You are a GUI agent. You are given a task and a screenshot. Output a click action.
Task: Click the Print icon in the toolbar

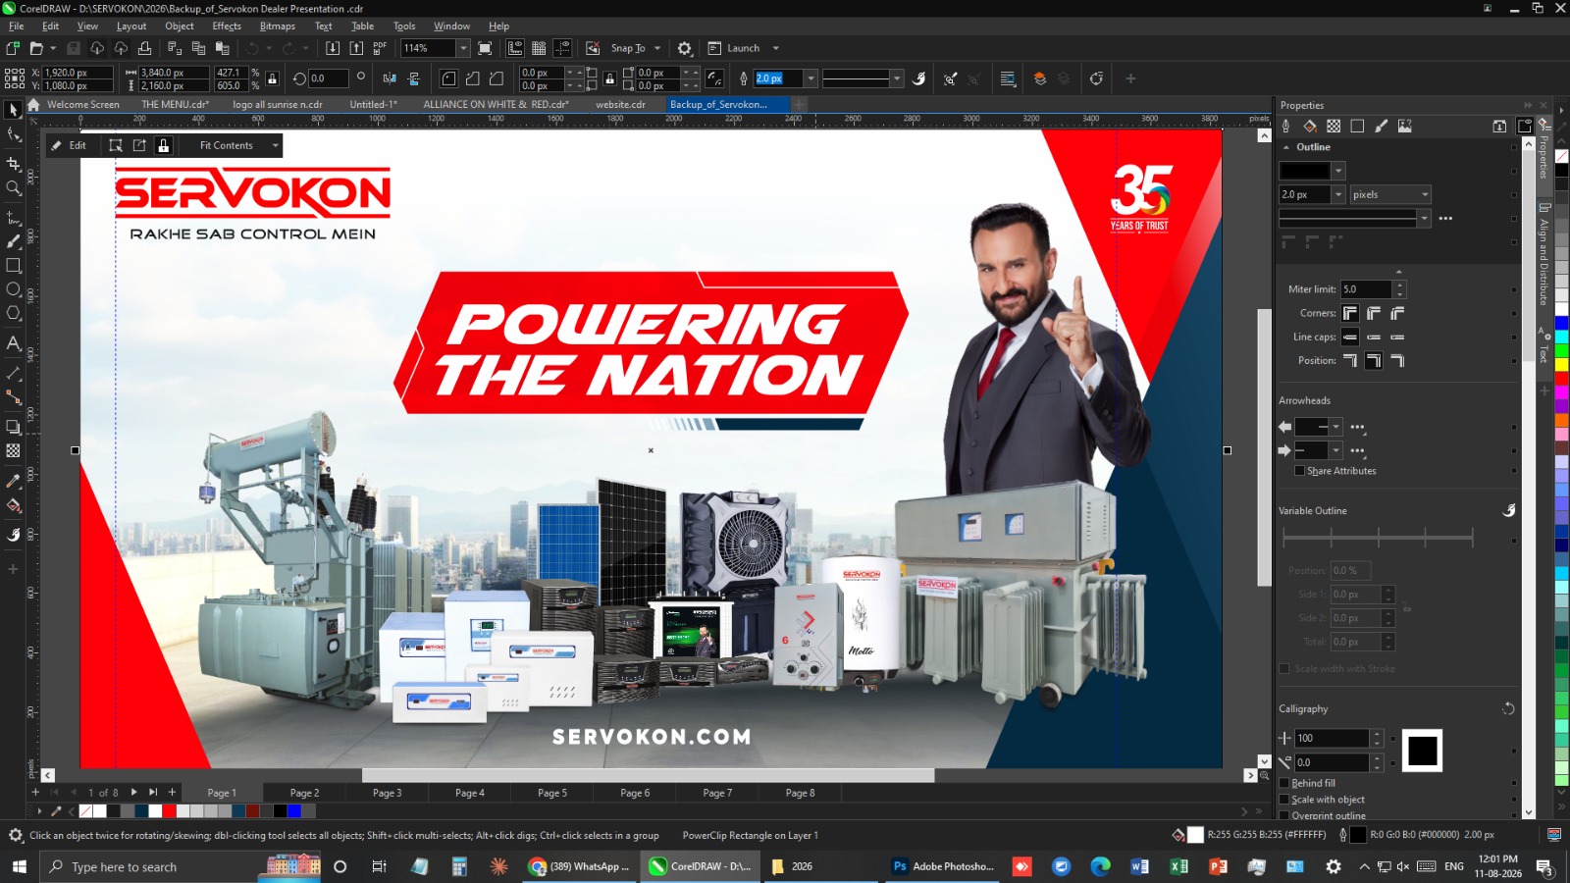[x=144, y=48]
